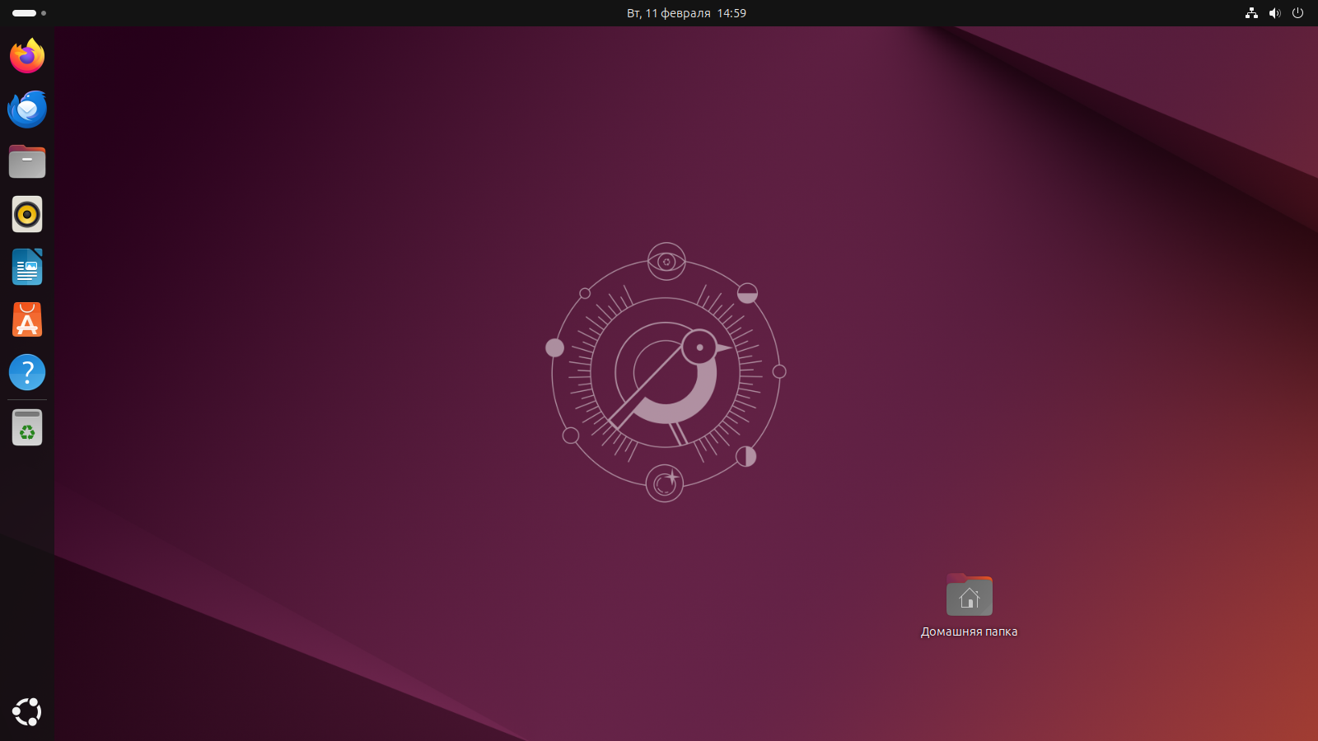
Task: Open Thunderbird mail client
Action: click(x=27, y=109)
